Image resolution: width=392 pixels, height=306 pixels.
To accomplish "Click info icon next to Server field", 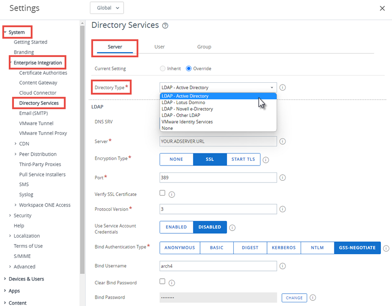I will 283,141.
